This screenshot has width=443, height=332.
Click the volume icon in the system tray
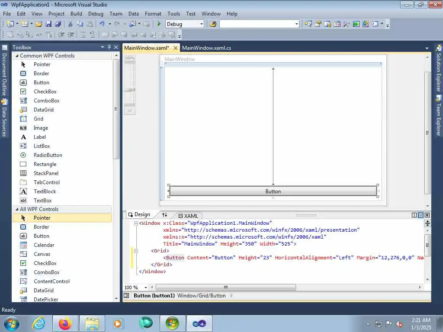coord(399,324)
